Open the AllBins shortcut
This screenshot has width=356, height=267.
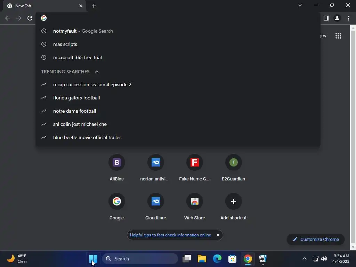[x=117, y=168]
